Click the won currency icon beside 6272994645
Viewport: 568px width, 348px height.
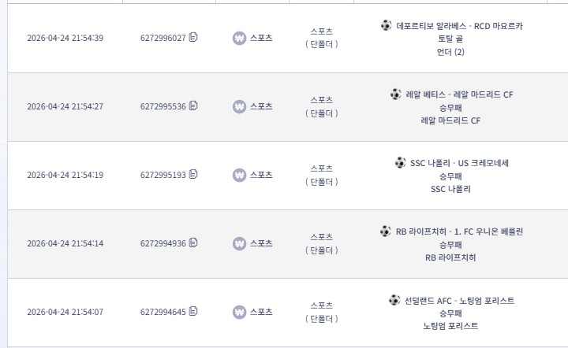tap(239, 313)
